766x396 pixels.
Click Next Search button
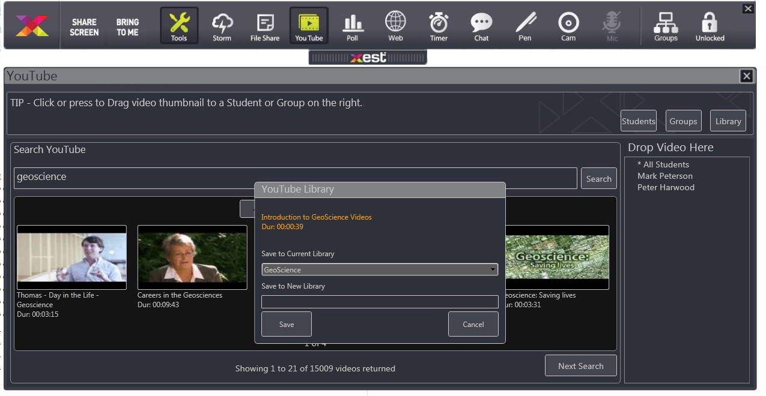coord(581,365)
